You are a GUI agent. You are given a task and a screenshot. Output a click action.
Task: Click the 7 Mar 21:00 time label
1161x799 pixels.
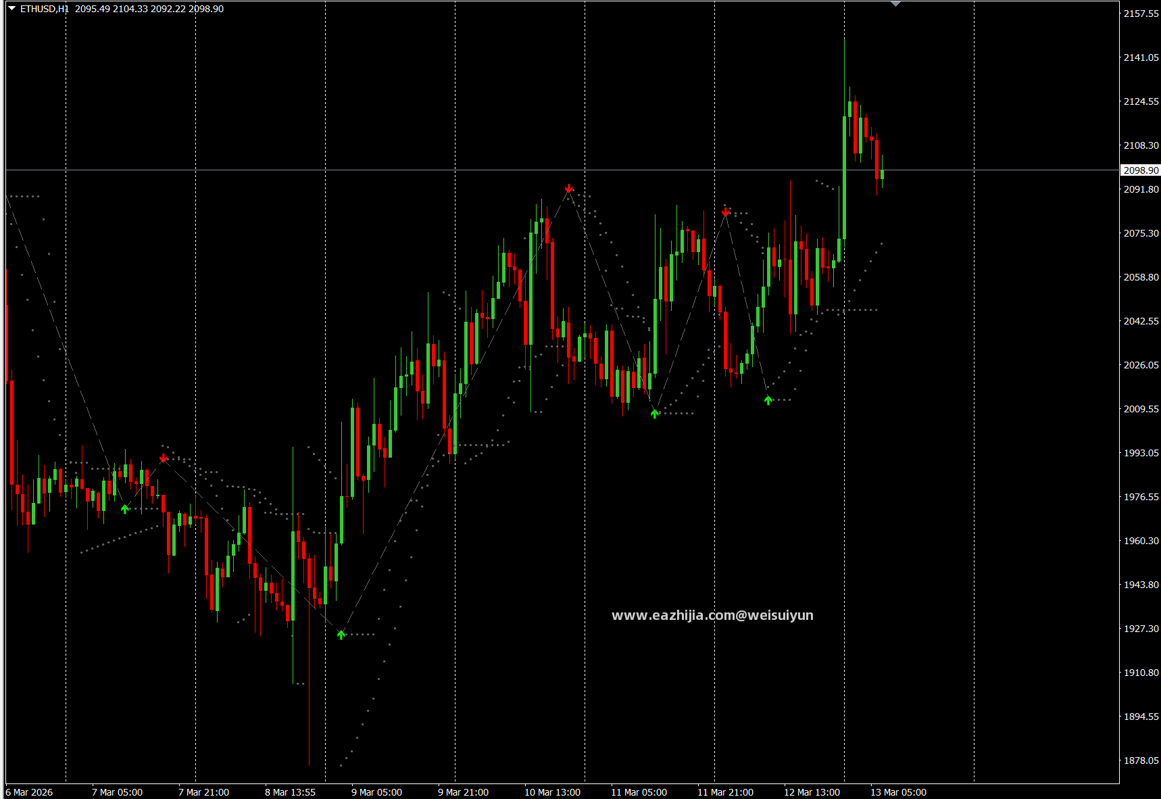203,792
